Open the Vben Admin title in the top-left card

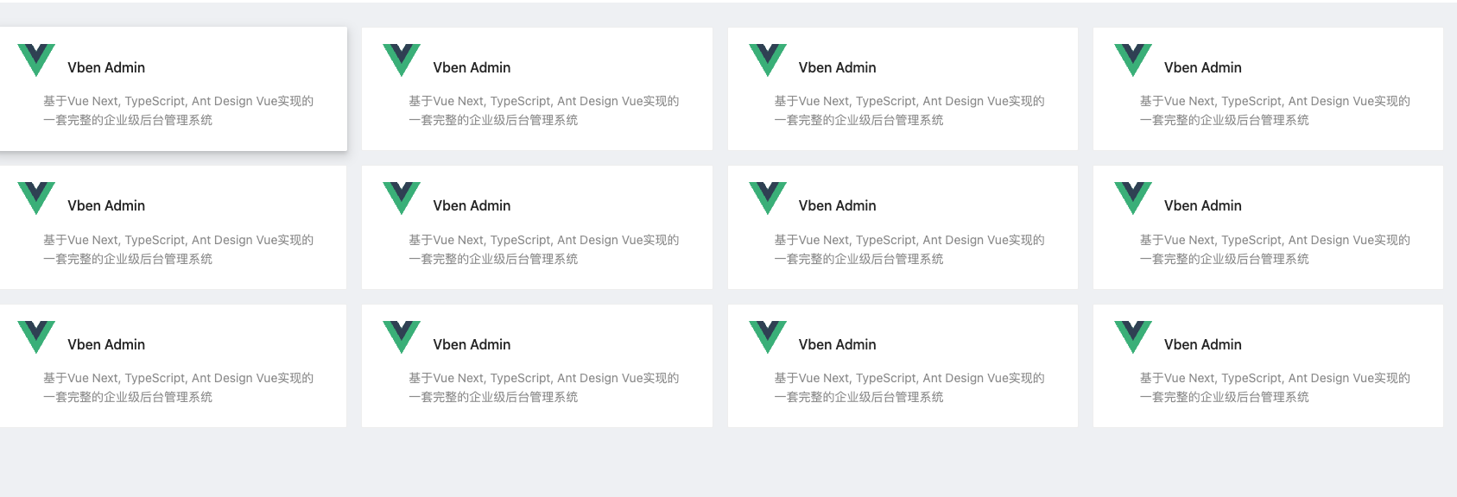tap(106, 67)
